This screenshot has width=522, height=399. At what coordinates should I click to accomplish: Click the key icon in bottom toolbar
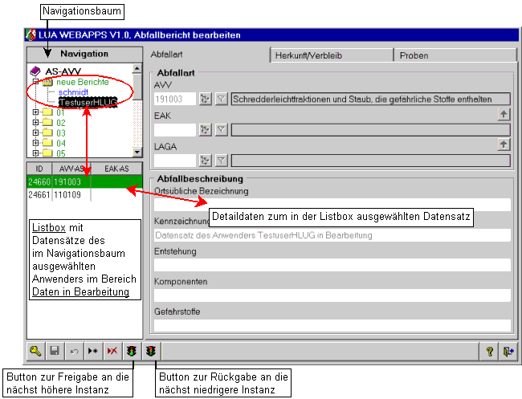[36, 351]
